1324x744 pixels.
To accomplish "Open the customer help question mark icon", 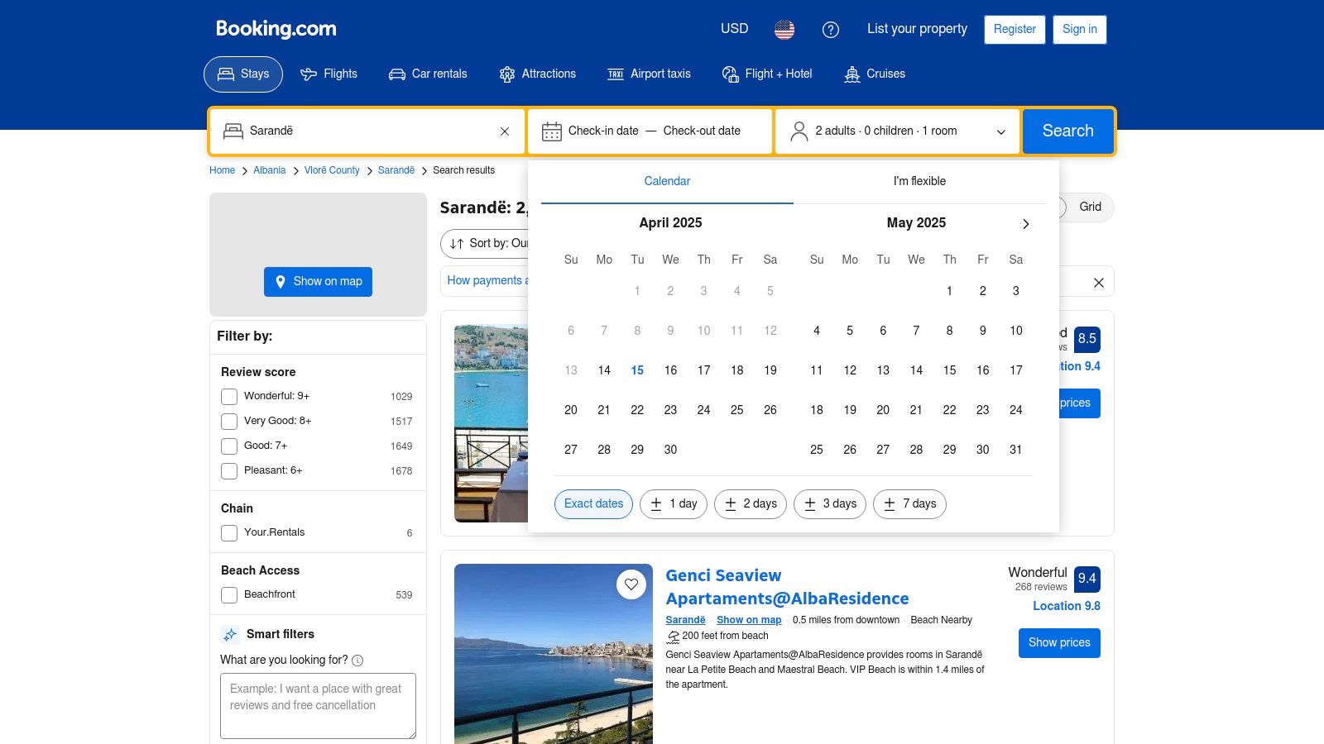I will tap(831, 29).
